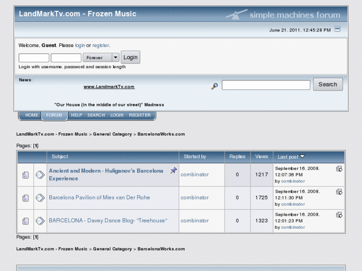Click General Category in top breadcrumb
The image size is (362, 271).
click(112, 134)
